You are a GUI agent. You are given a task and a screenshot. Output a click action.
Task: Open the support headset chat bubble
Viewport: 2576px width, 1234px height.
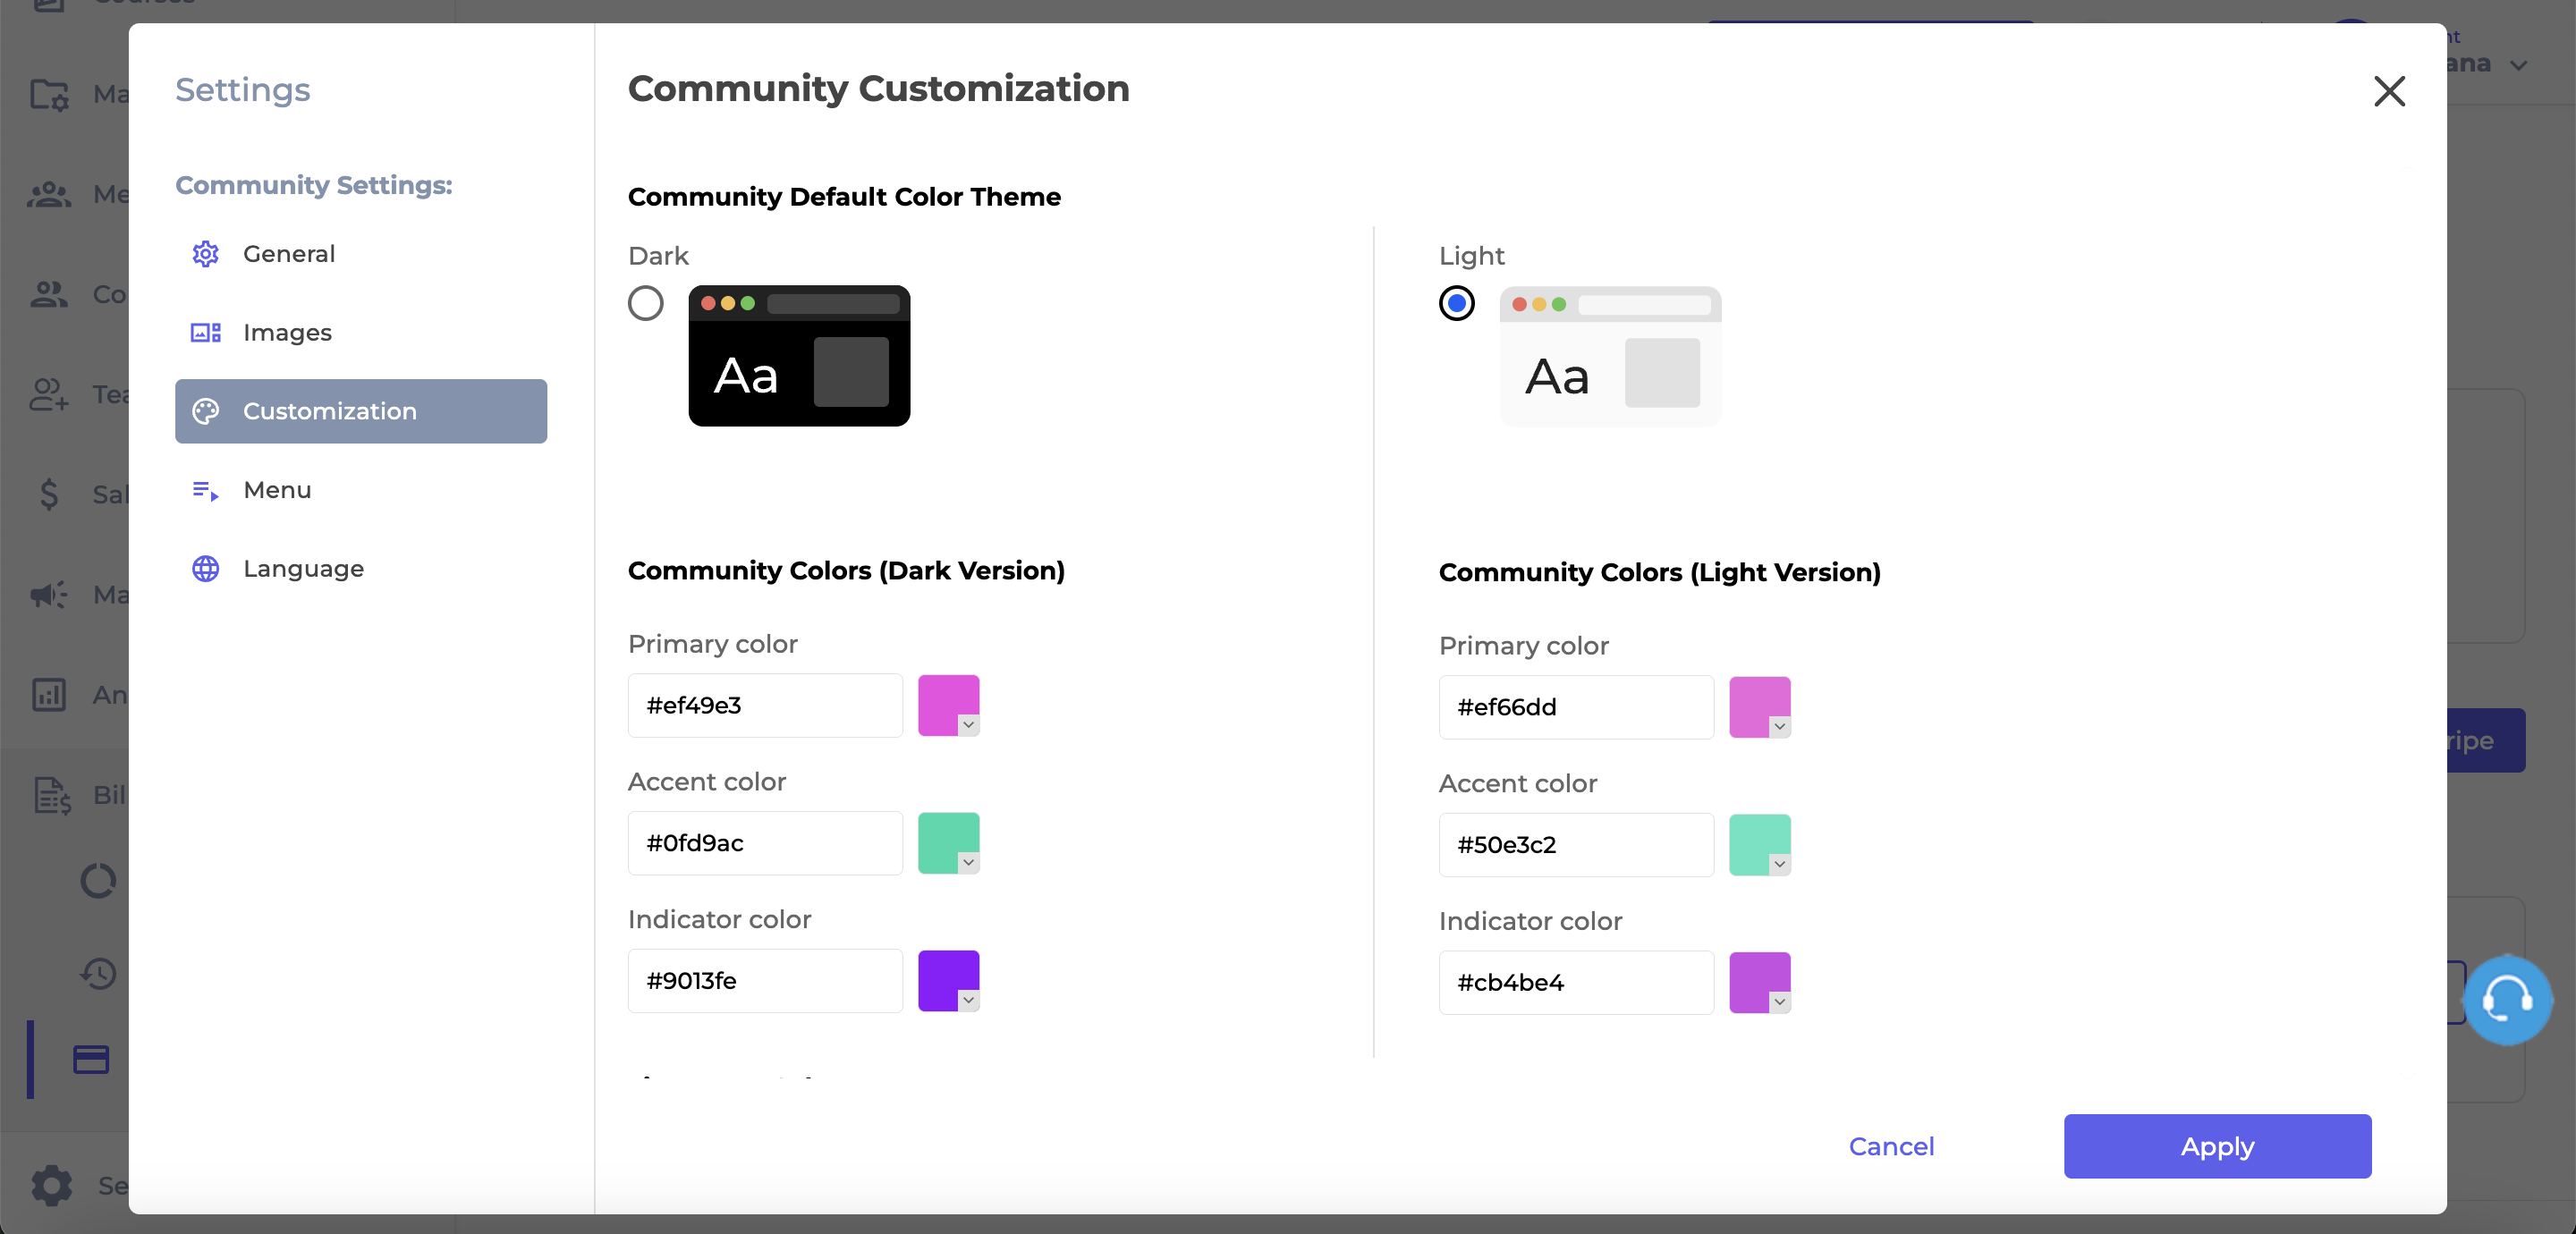[2506, 999]
